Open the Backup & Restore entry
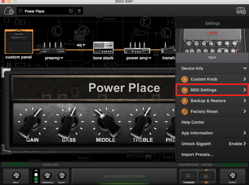Image resolution: width=249 pixels, height=185 pixels. click(x=212, y=101)
